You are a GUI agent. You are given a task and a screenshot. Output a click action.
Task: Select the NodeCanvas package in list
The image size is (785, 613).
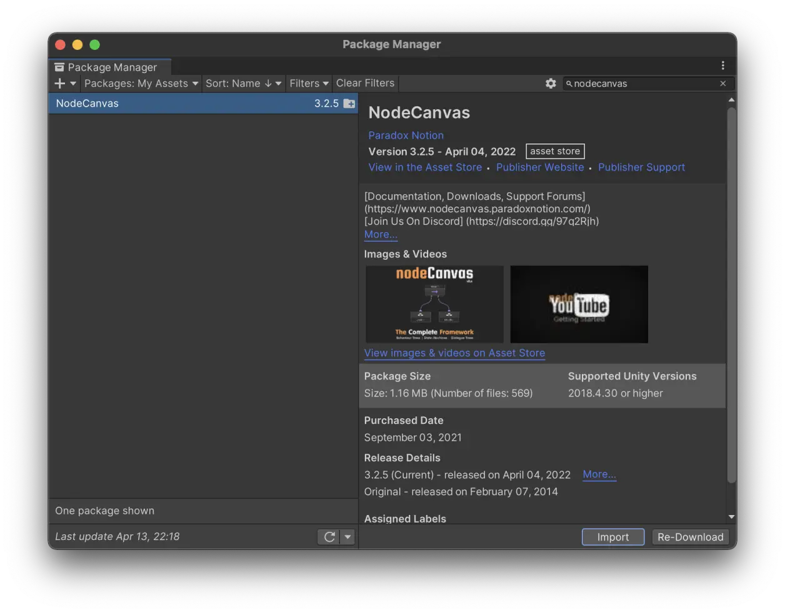coord(203,104)
